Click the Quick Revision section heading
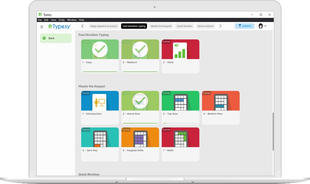The image size is (310, 184). [x=89, y=174]
